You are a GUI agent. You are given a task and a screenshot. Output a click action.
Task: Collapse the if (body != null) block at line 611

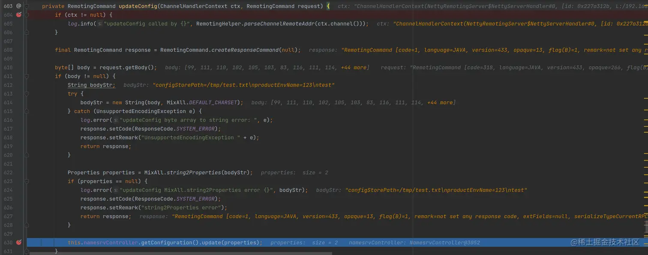click(27, 76)
